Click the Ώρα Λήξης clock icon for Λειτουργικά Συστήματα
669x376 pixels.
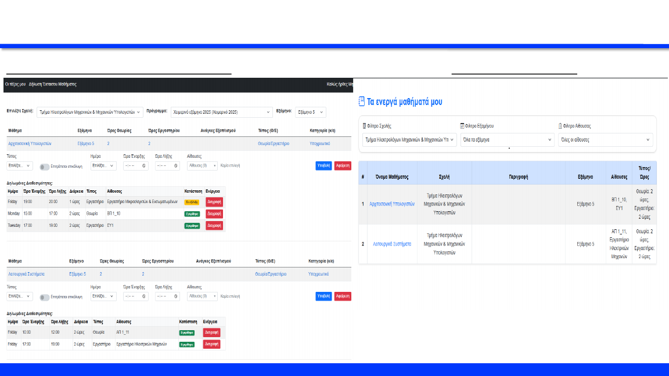point(175,297)
